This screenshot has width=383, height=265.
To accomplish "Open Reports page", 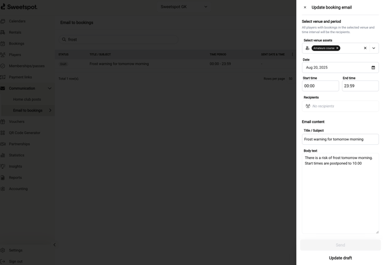I will point(15,177).
